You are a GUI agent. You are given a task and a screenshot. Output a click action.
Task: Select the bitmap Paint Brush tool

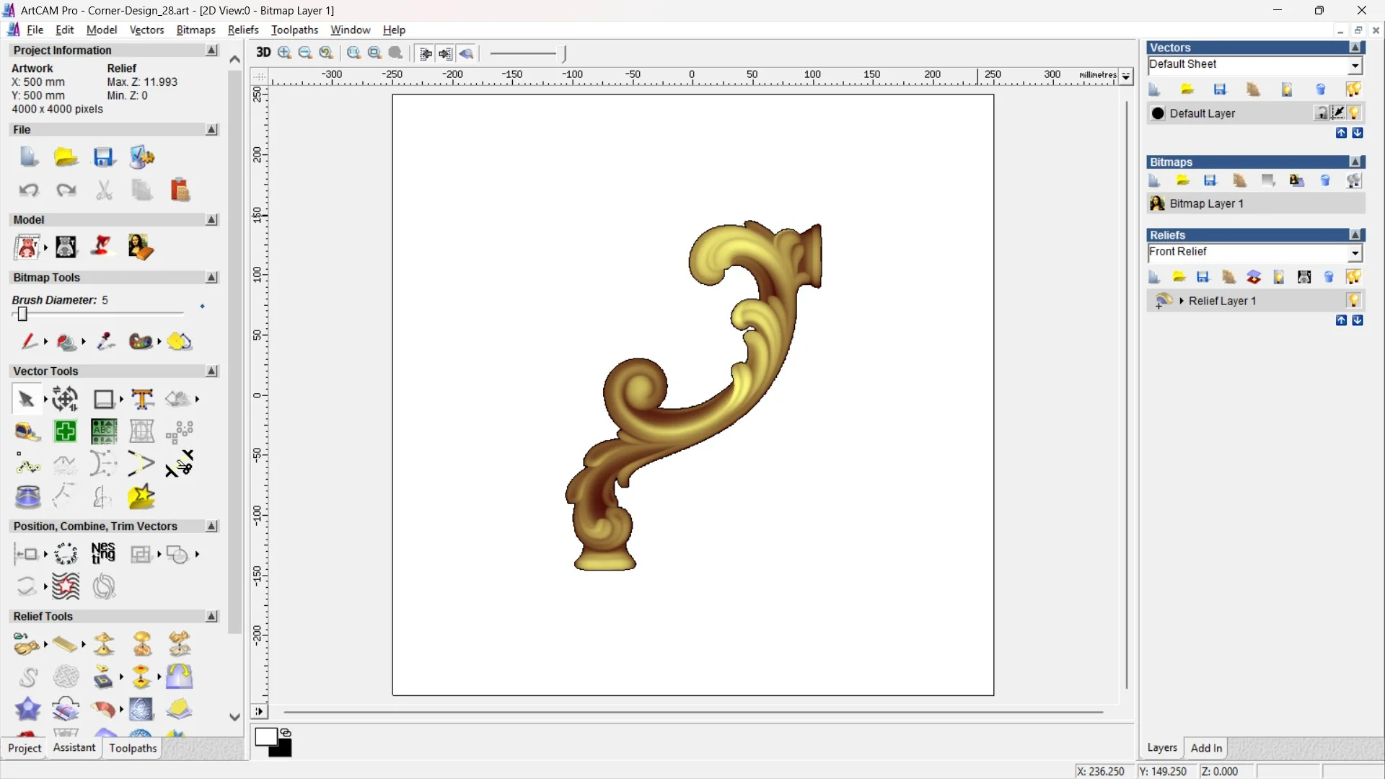pos(29,341)
